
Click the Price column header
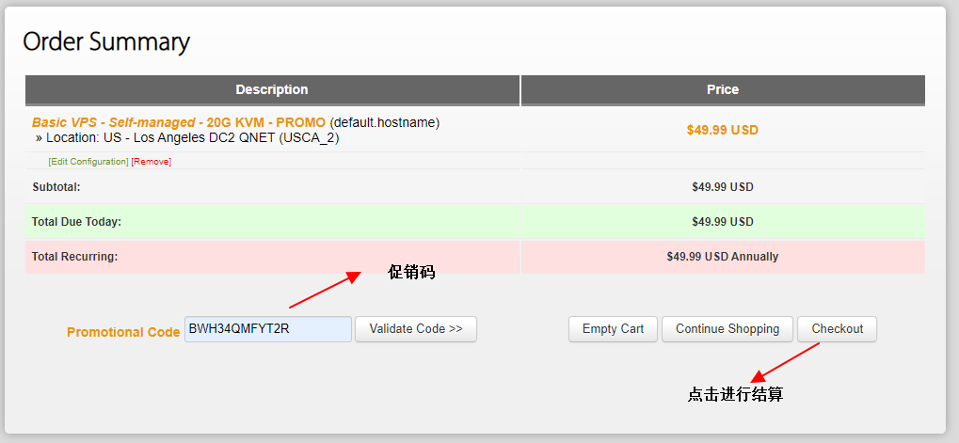[x=723, y=90]
